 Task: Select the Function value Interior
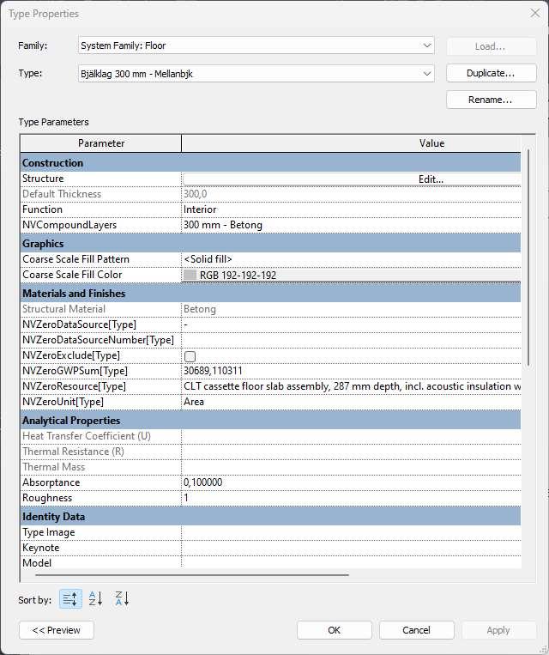point(352,209)
